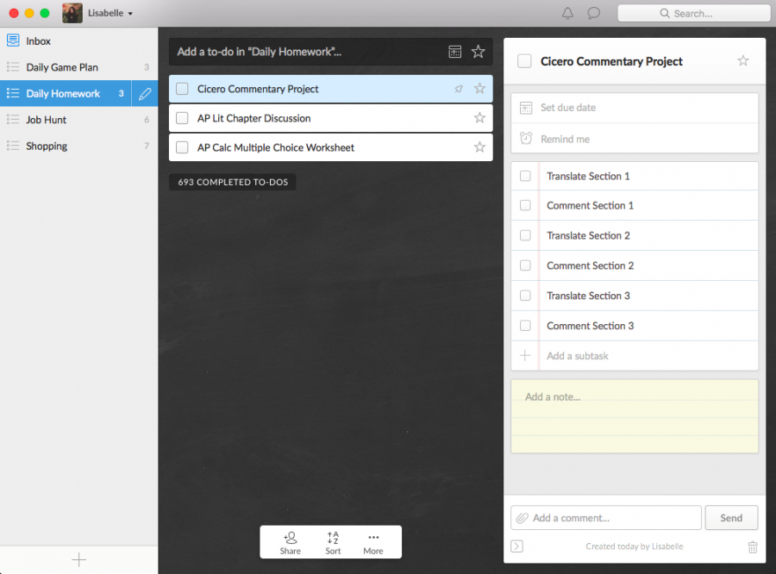Click the Comment Section 3 subtask text
The height and width of the screenshot is (574, 776).
point(590,326)
